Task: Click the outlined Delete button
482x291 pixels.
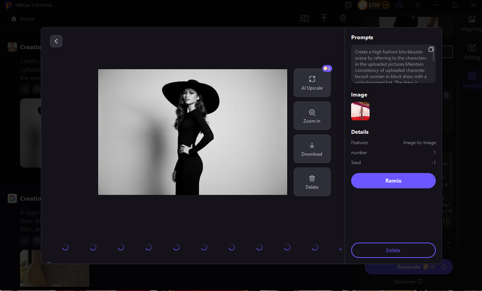Action: (x=393, y=250)
